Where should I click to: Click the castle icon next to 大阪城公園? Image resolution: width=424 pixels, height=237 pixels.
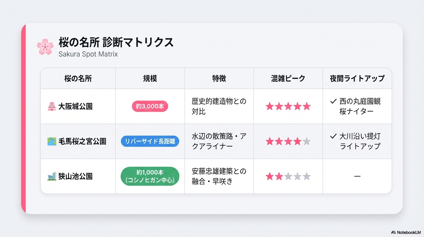[x=51, y=106]
